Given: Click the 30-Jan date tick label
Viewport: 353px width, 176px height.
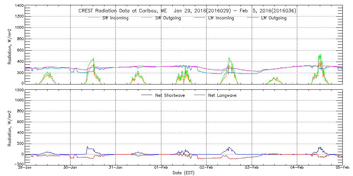Looking at the screenshot, I should 71,168.
